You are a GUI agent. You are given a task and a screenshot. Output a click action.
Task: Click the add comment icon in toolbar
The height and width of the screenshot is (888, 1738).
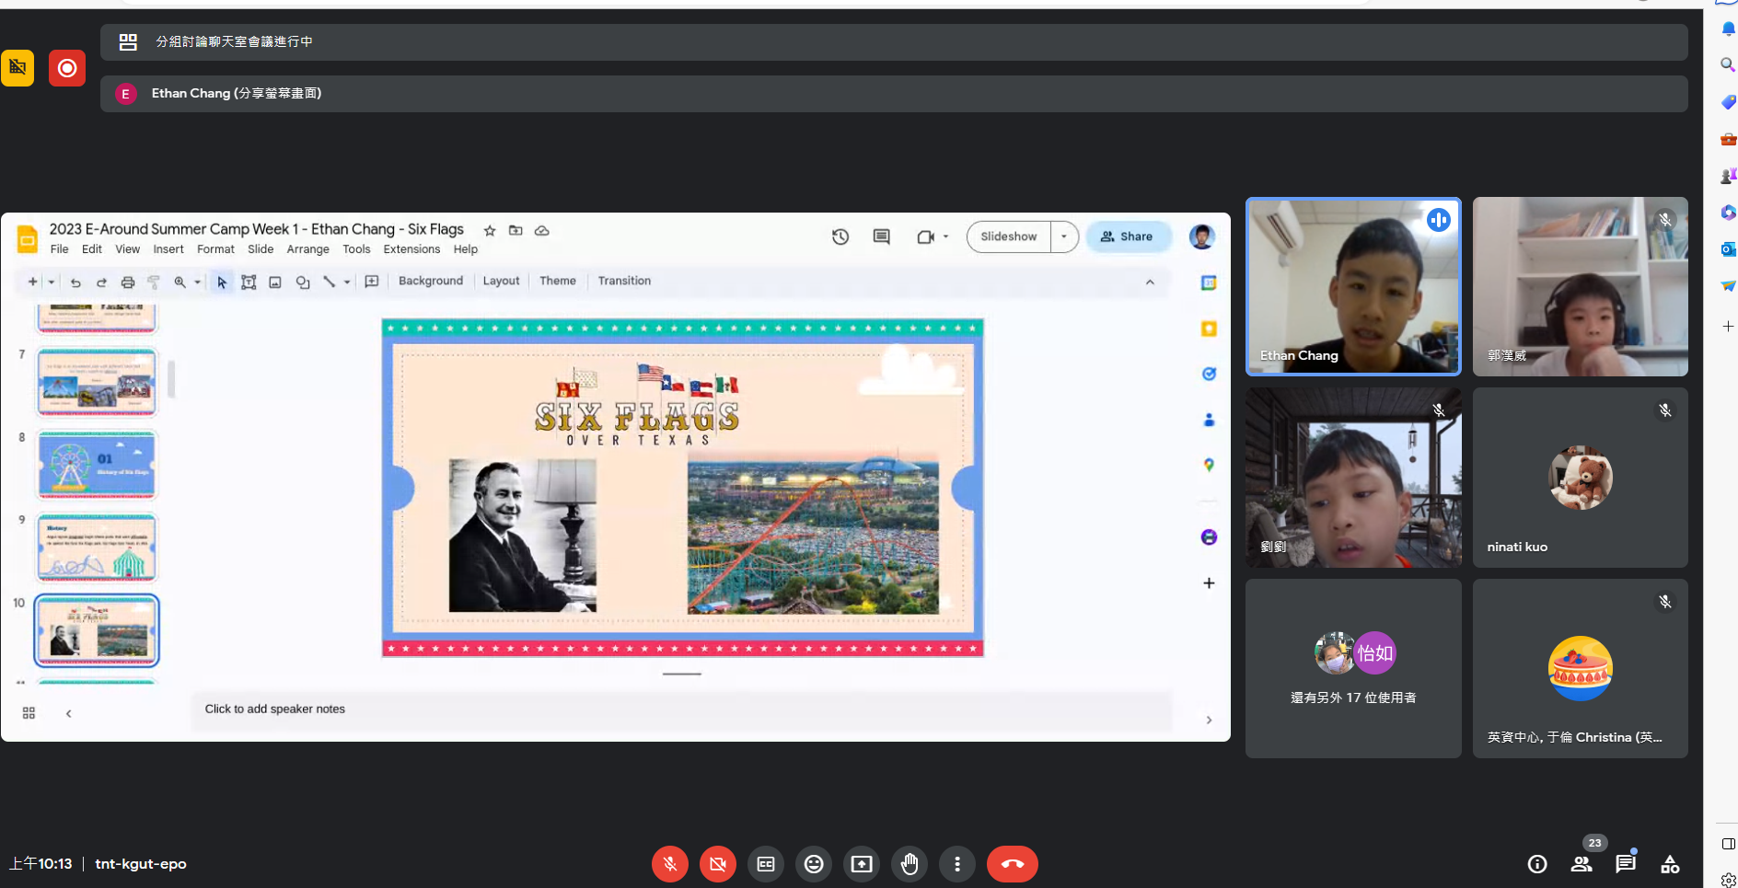click(372, 282)
